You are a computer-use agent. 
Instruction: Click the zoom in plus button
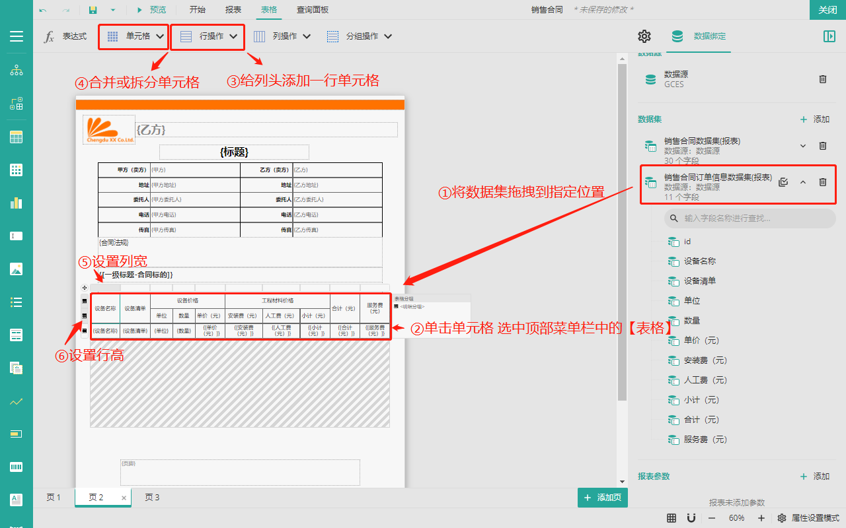761,518
